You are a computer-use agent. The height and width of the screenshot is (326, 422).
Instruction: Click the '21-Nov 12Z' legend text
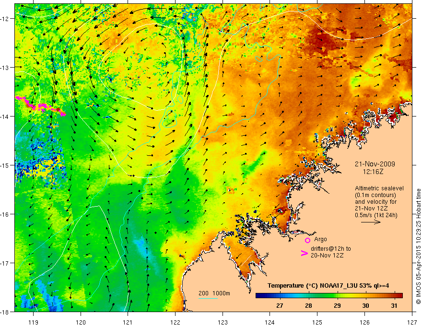(x=372, y=209)
